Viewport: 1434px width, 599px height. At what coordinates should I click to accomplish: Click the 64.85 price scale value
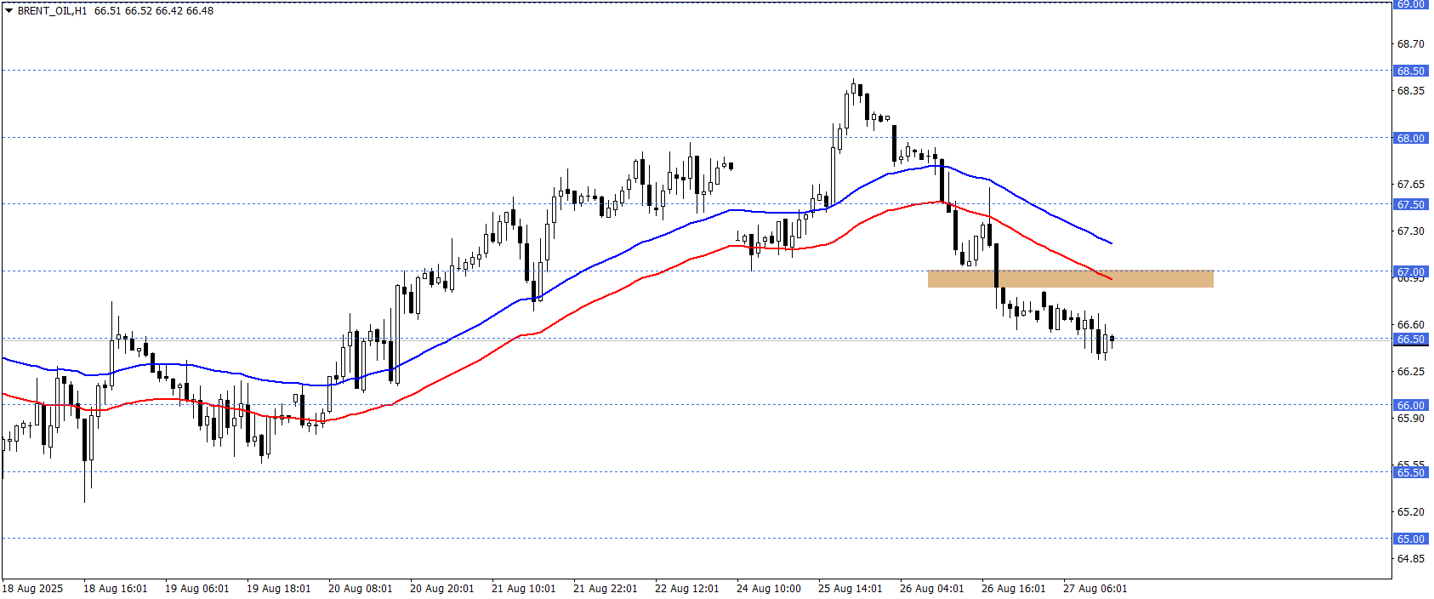coord(1411,559)
